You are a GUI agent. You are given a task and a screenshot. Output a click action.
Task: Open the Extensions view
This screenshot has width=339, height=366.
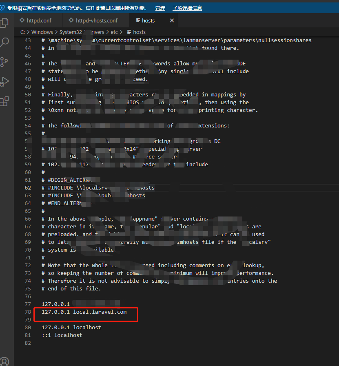pos(4,101)
